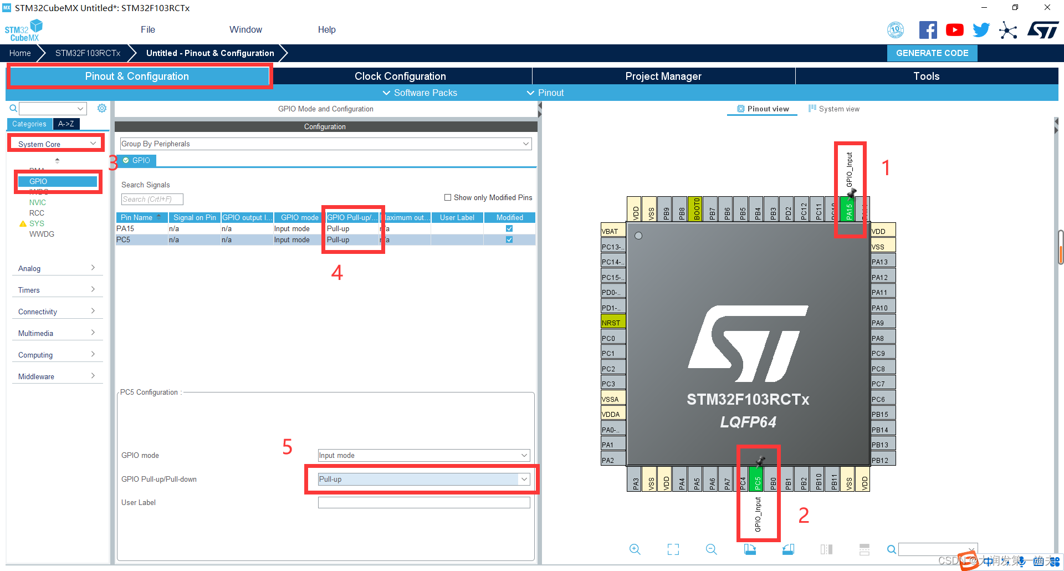The height and width of the screenshot is (571, 1064).
Task: Open the STM32CubeMX YouTube channel
Action: tap(954, 29)
